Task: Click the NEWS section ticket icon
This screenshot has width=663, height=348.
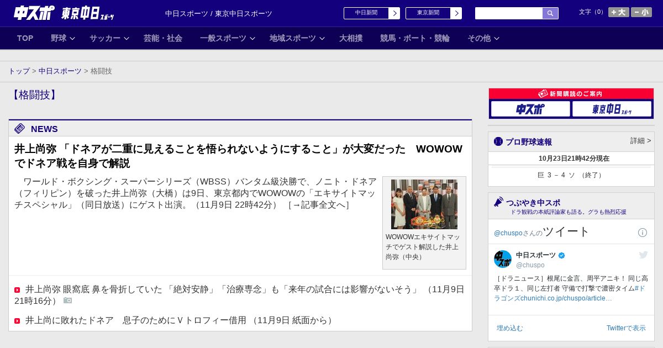Action: tap(20, 129)
